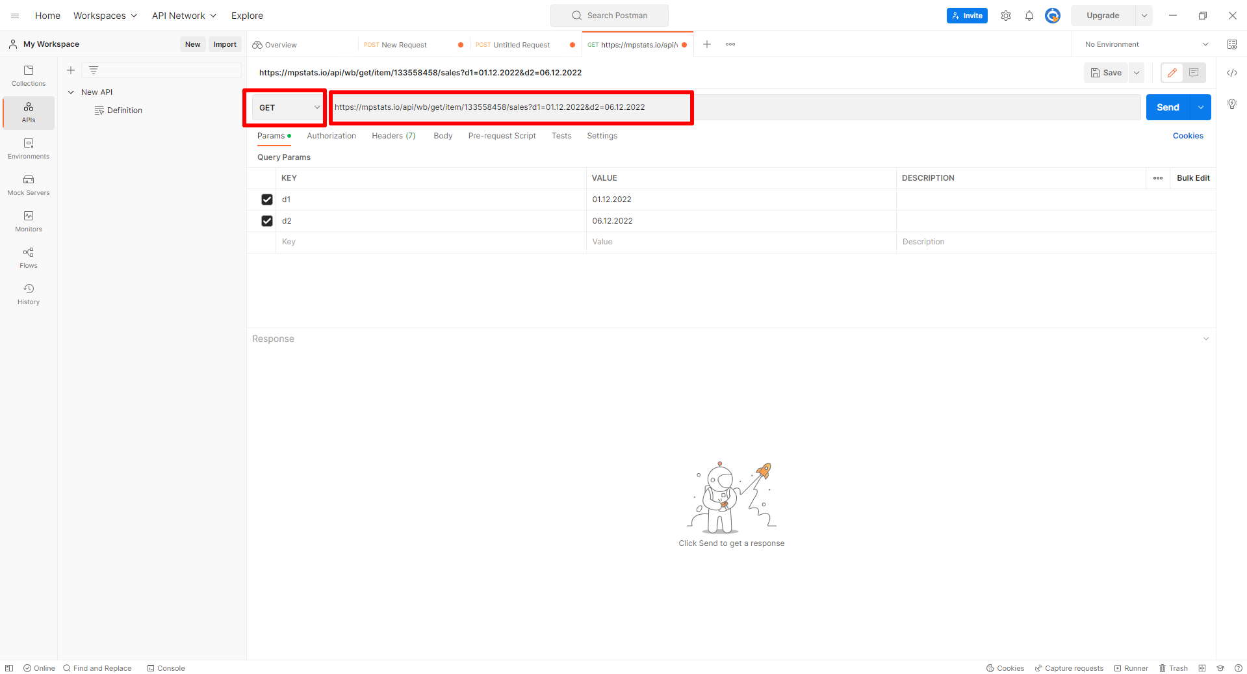Switch to the Body tab

443,136
